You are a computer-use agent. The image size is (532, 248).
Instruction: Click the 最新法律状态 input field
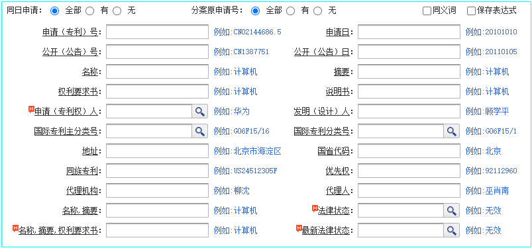pyautogui.click(x=401, y=230)
